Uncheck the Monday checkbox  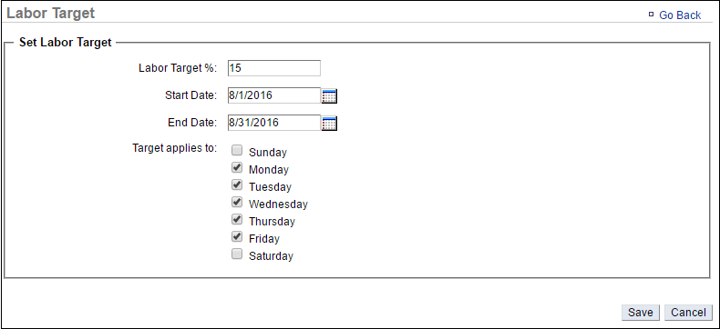point(237,168)
